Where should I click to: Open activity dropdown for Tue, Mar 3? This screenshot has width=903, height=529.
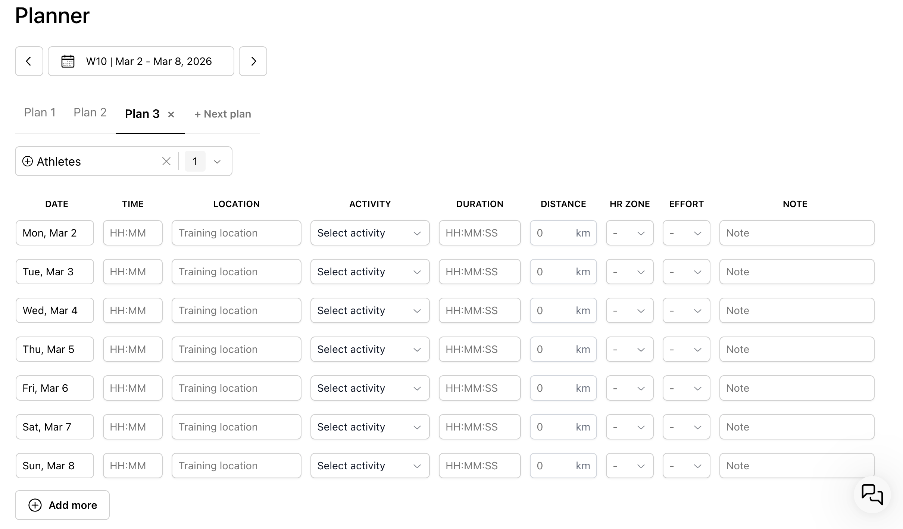click(x=370, y=272)
